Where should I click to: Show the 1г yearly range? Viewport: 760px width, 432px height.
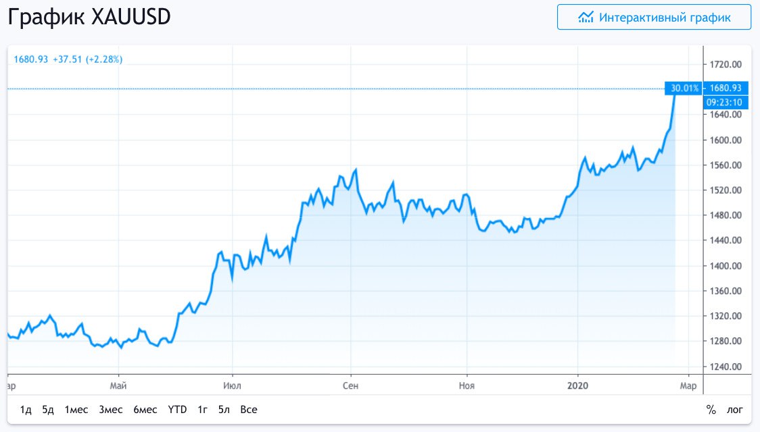click(202, 410)
